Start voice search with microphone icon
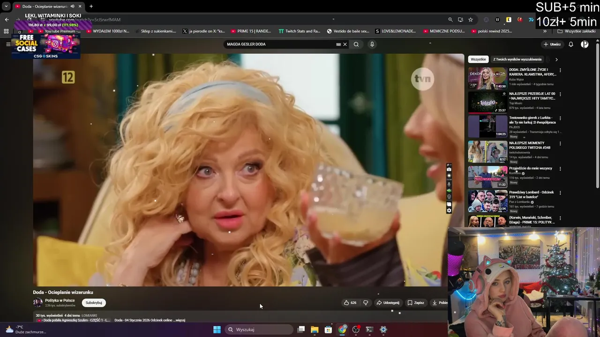This screenshot has height=337, width=600. (x=372, y=44)
